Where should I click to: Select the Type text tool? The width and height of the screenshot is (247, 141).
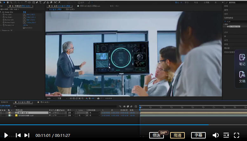pyautogui.click(x=40, y=2)
